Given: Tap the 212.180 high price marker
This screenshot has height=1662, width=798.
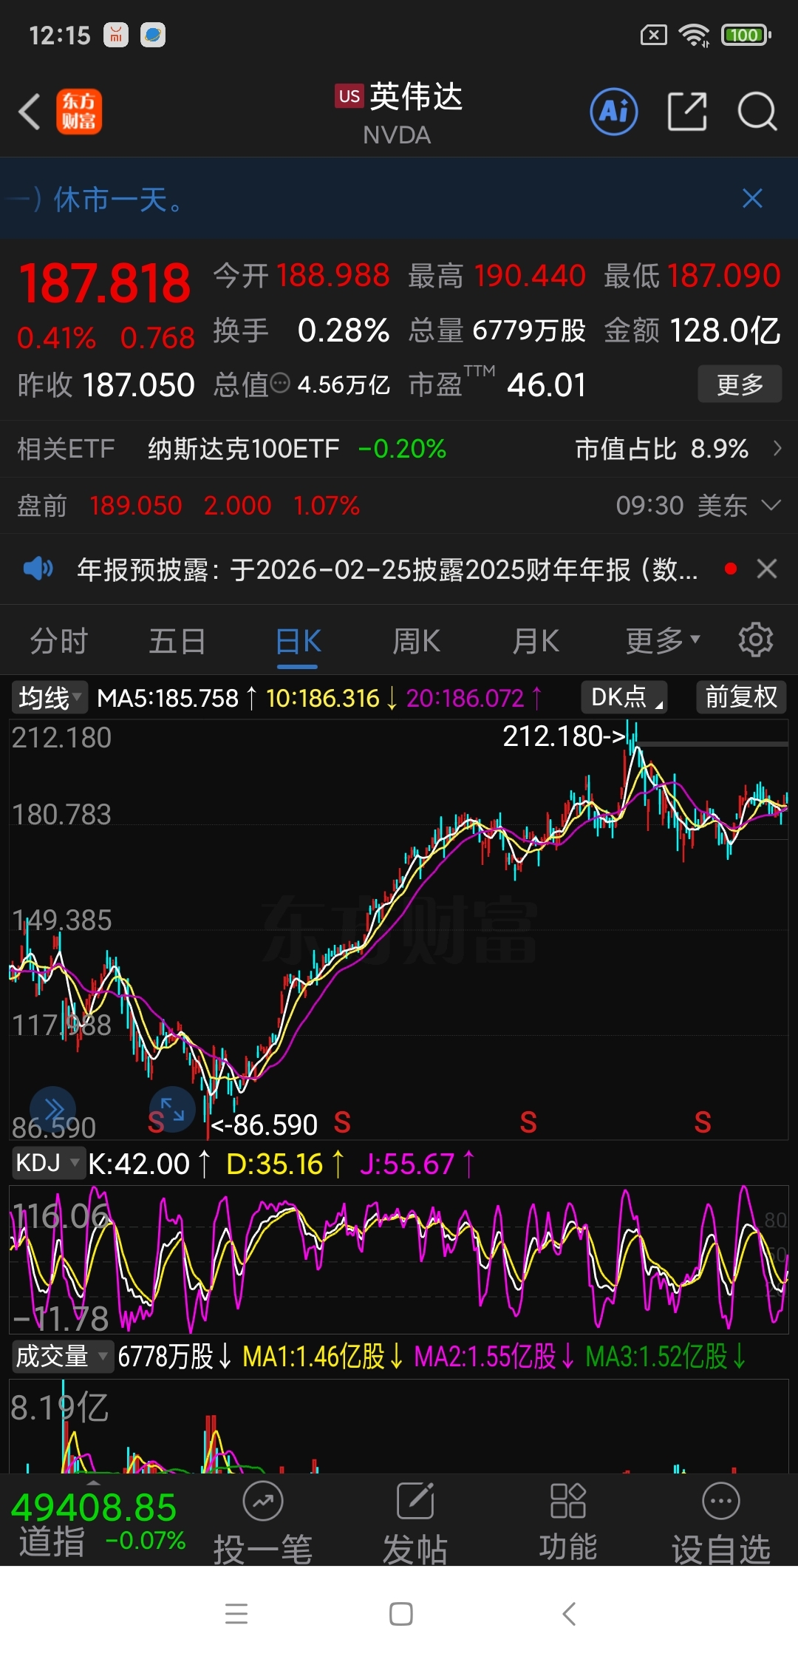Looking at the screenshot, I should [564, 736].
